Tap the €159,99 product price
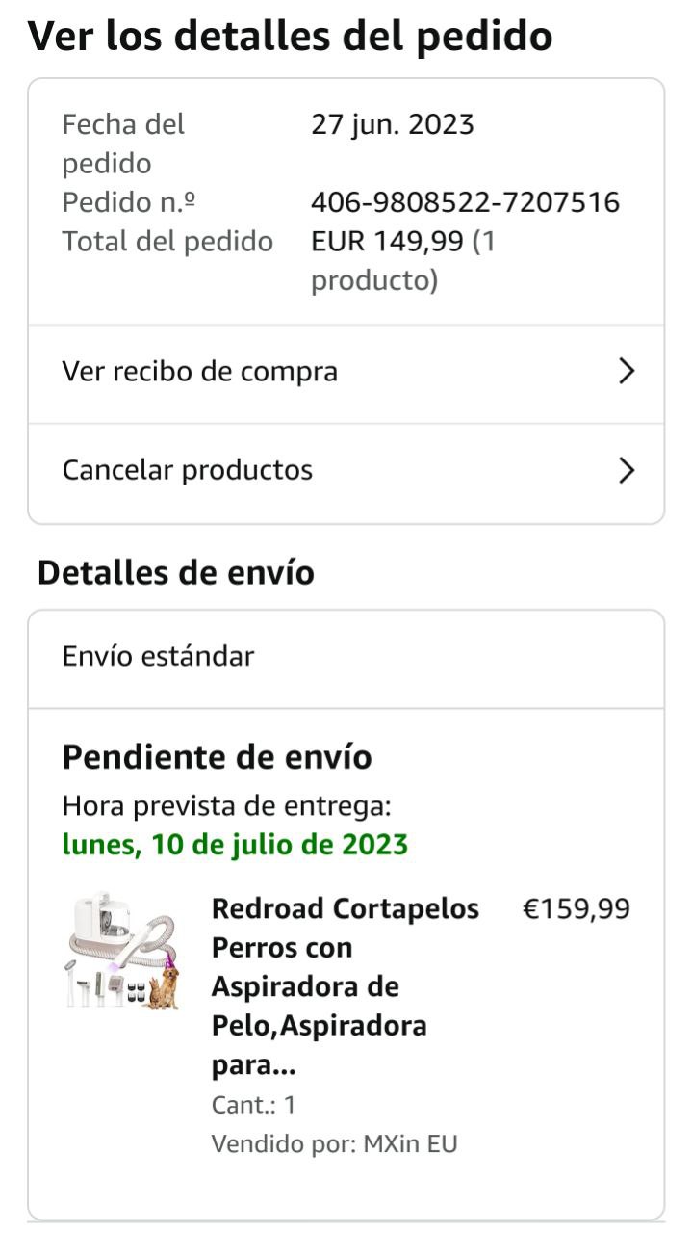The width and height of the screenshot is (692, 1233). (x=576, y=908)
